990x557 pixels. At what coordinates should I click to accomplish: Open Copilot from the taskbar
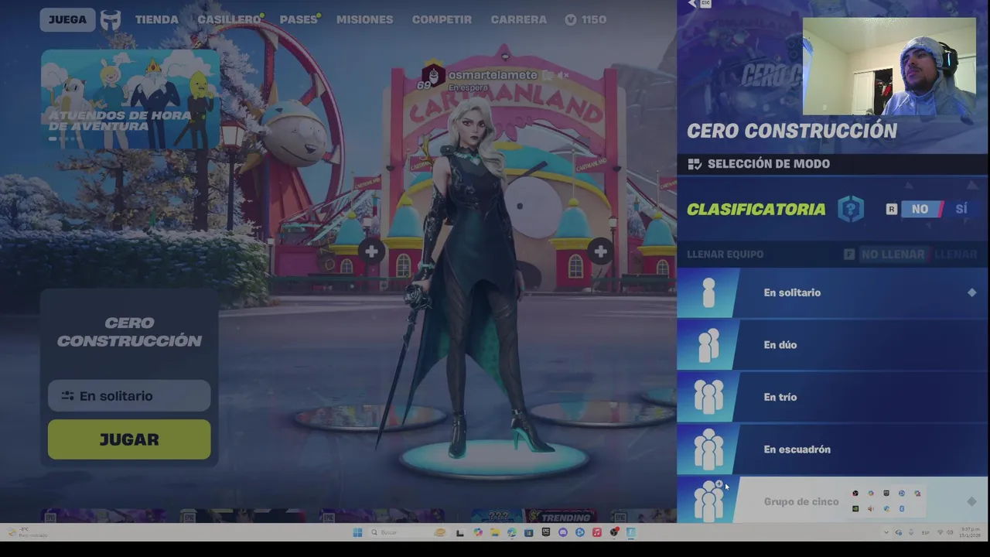478,532
